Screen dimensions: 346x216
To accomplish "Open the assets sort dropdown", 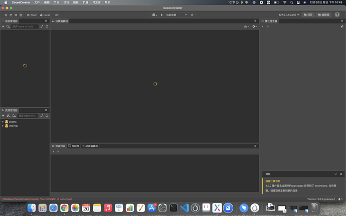I will (x=9, y=116).
